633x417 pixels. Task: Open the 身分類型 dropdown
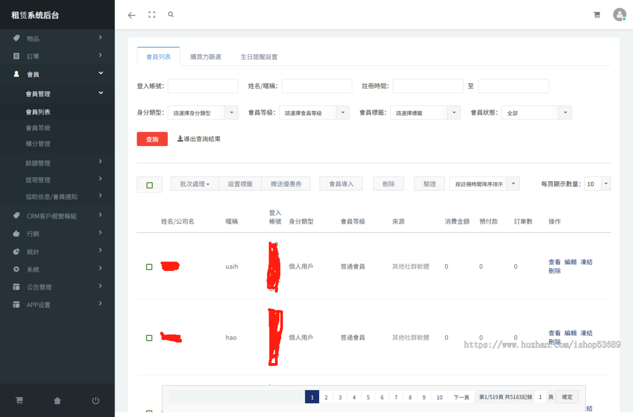203,112
